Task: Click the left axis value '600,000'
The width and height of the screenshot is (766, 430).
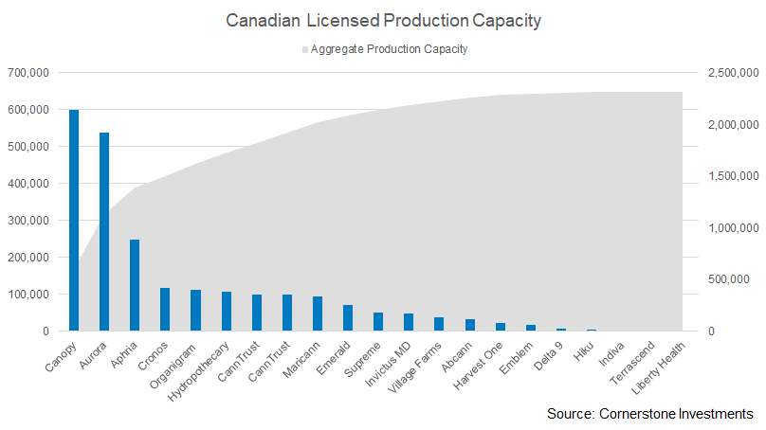Action: [28, 110]
